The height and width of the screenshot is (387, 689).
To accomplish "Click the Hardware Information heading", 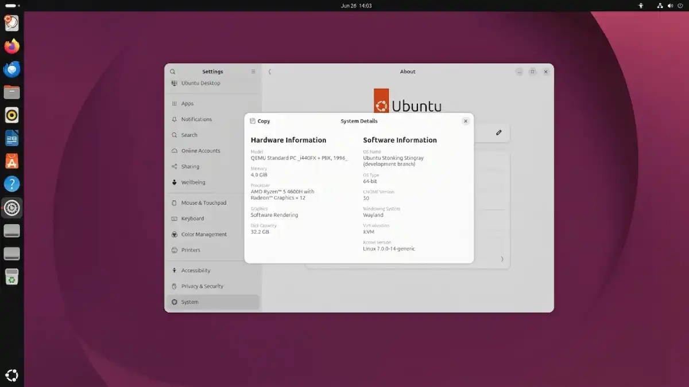I will [x=288, y=140].
